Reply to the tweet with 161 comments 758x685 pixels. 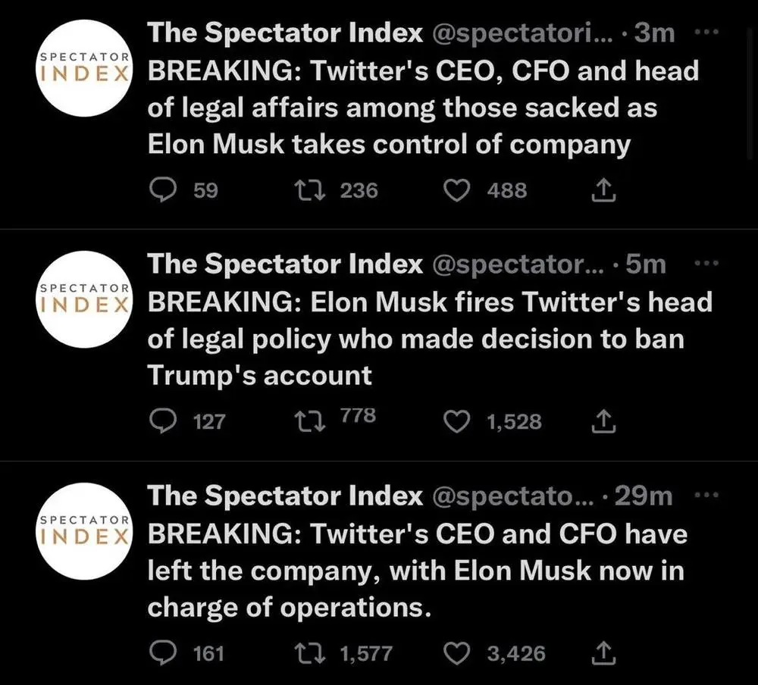[x=161, y=653]
